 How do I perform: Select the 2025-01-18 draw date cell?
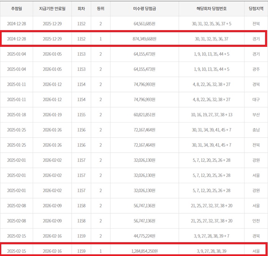coord(16,115)
